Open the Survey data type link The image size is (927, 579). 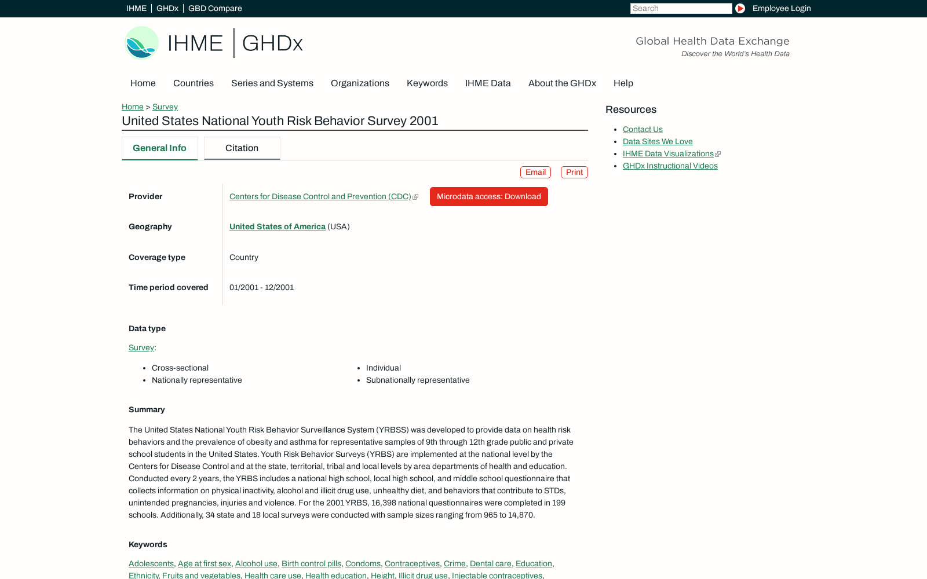(x=141, y=348)
